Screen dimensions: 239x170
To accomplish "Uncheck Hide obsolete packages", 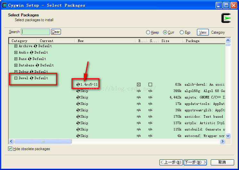I will [10, 149].
